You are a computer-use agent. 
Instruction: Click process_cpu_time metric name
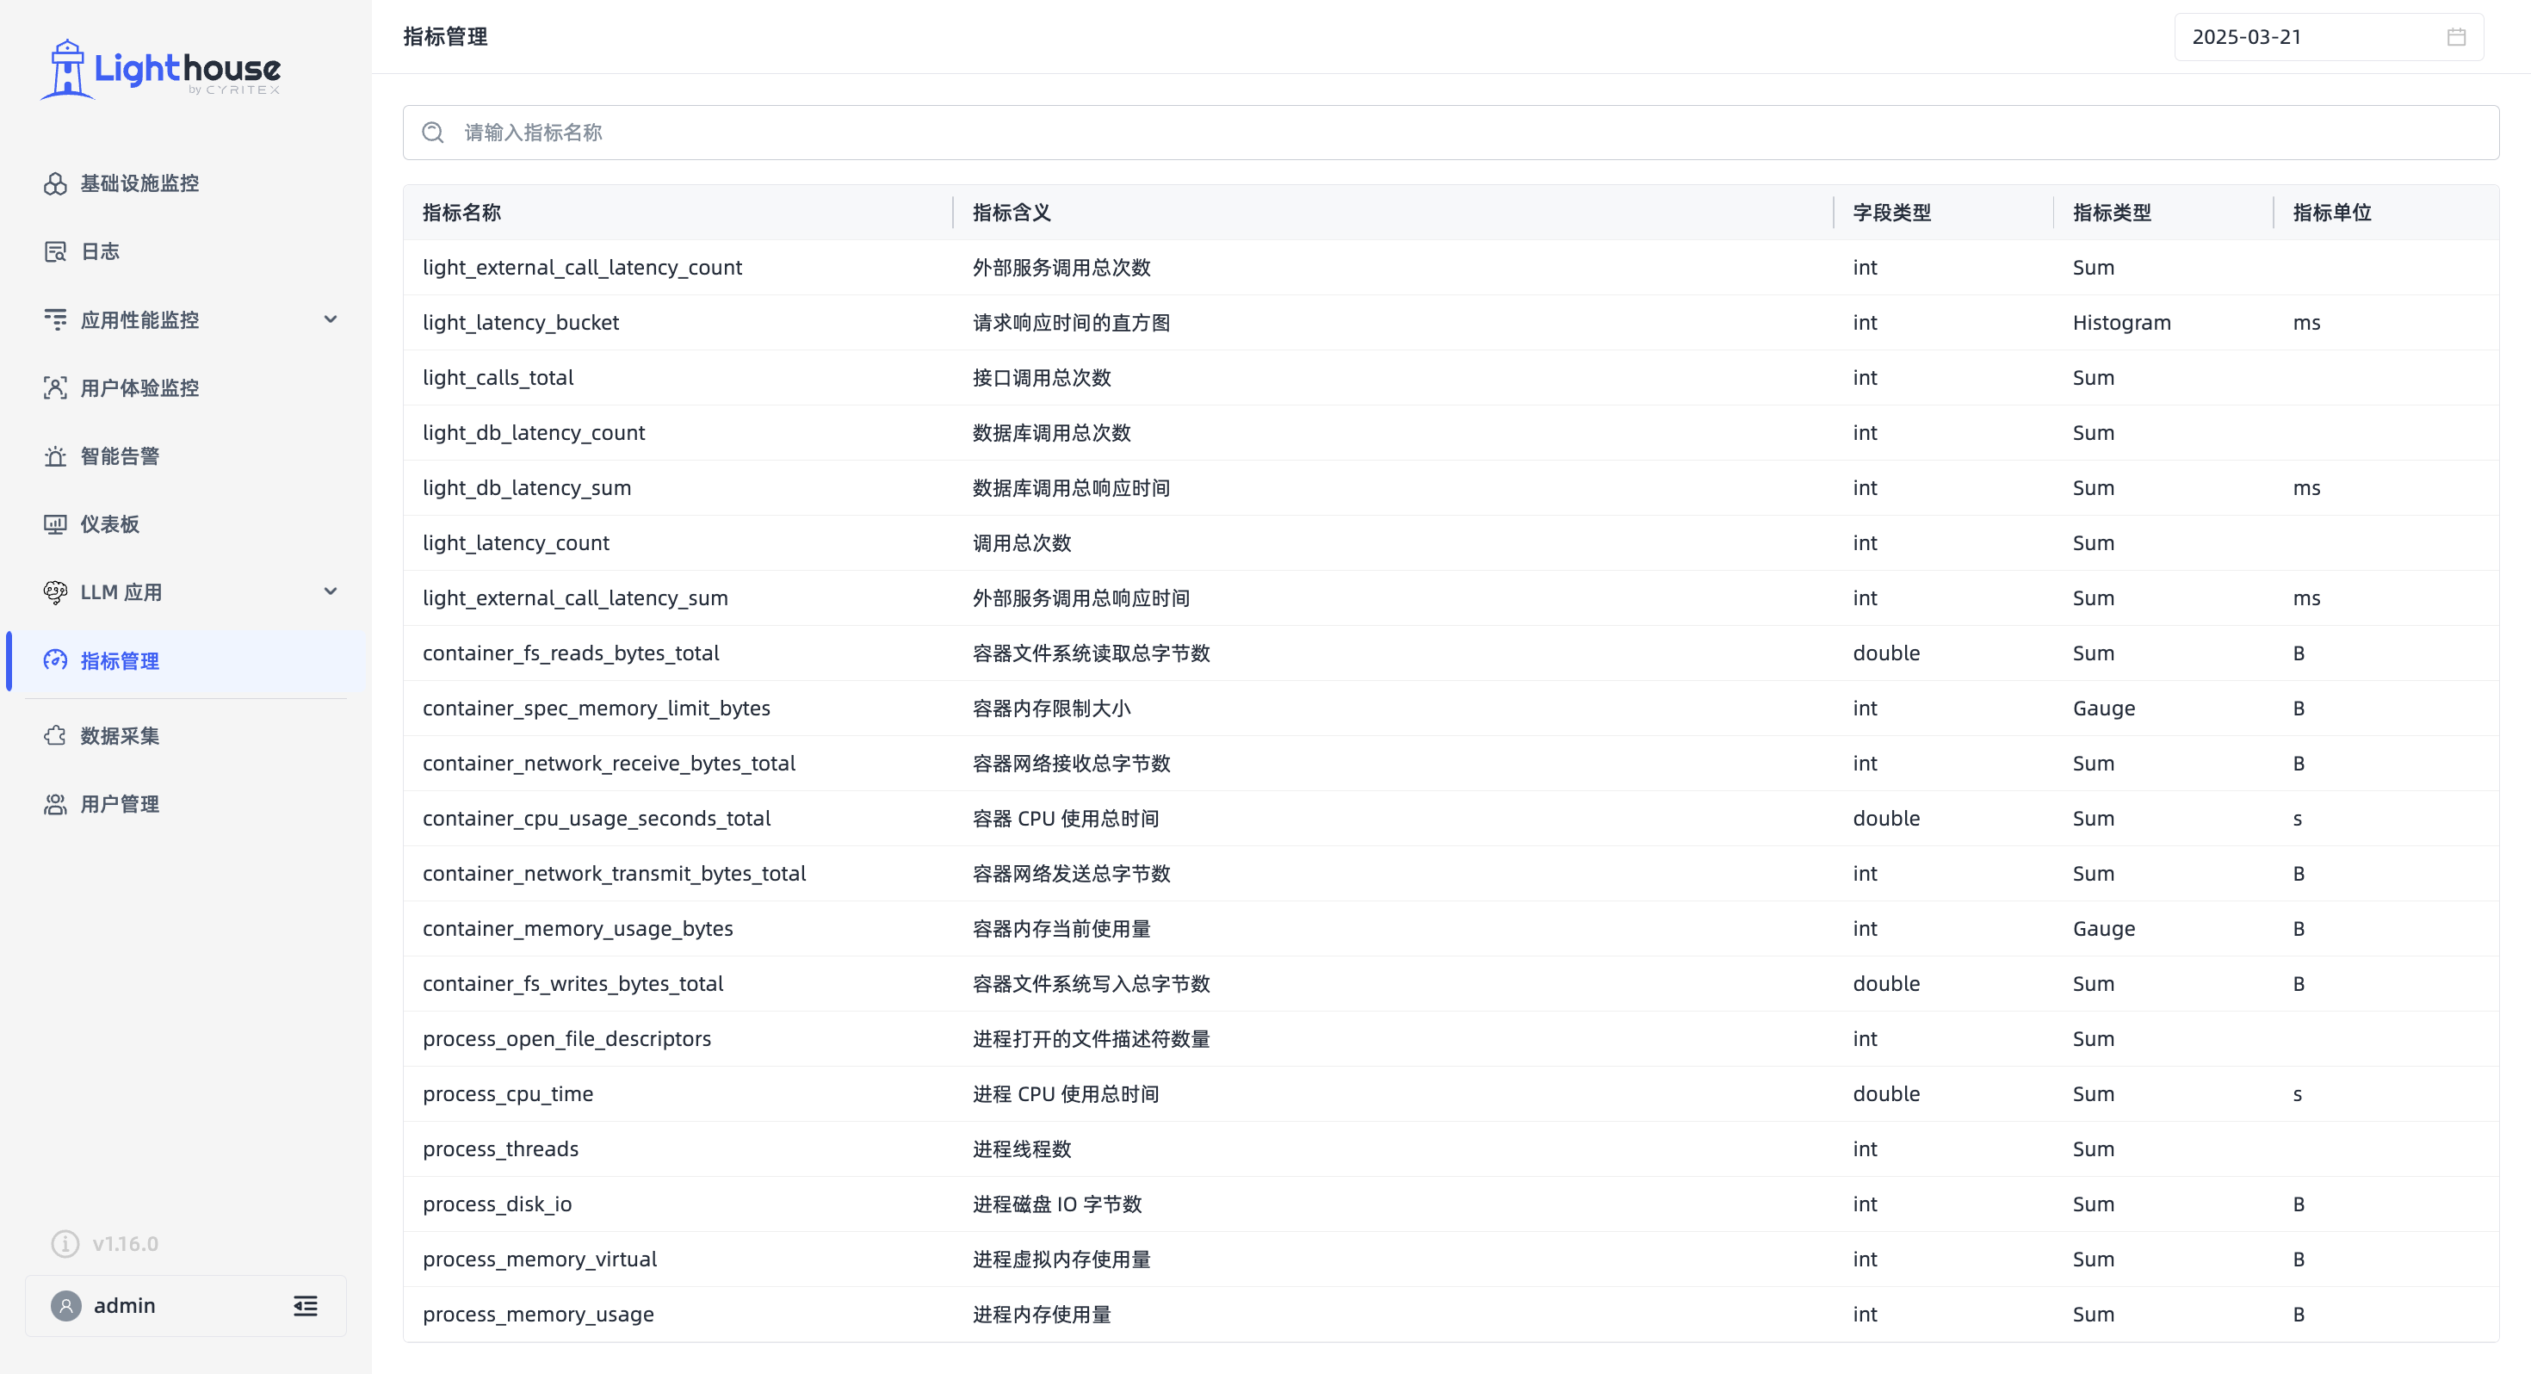tap(508, 1092)
